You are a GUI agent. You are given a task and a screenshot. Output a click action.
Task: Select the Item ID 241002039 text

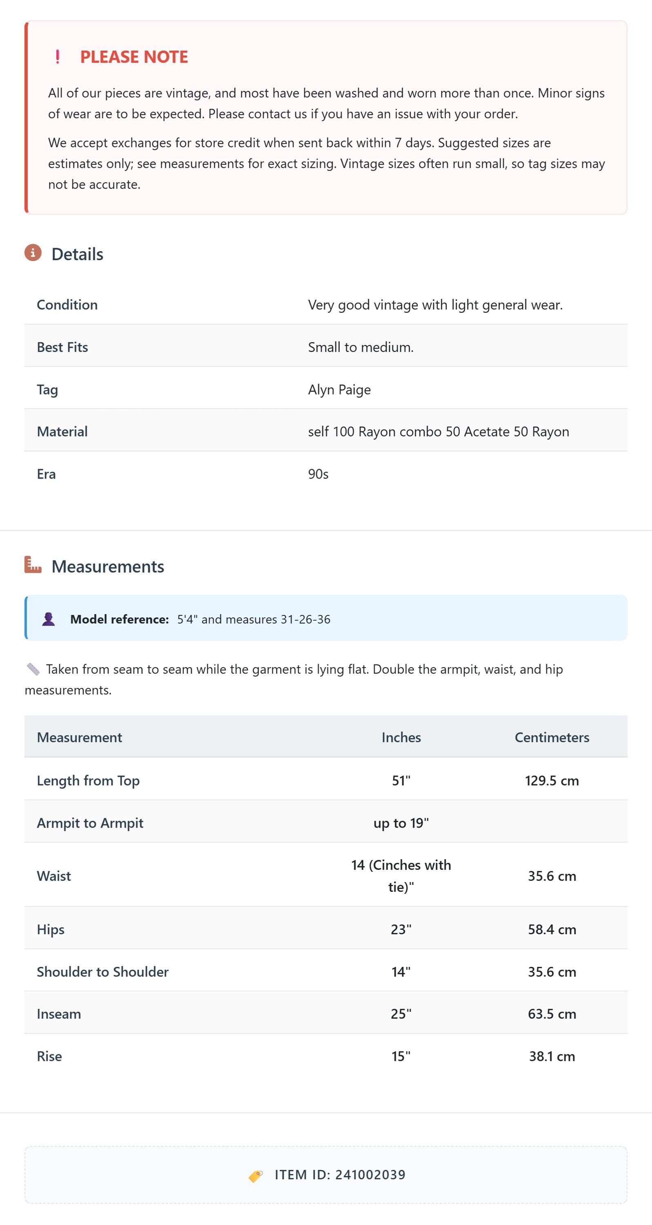(340, 1175)
